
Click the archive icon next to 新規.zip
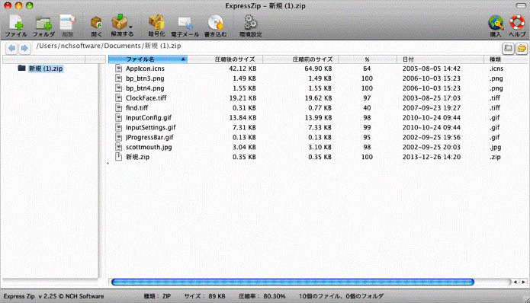pyautogui.click(x=118, y=157)
